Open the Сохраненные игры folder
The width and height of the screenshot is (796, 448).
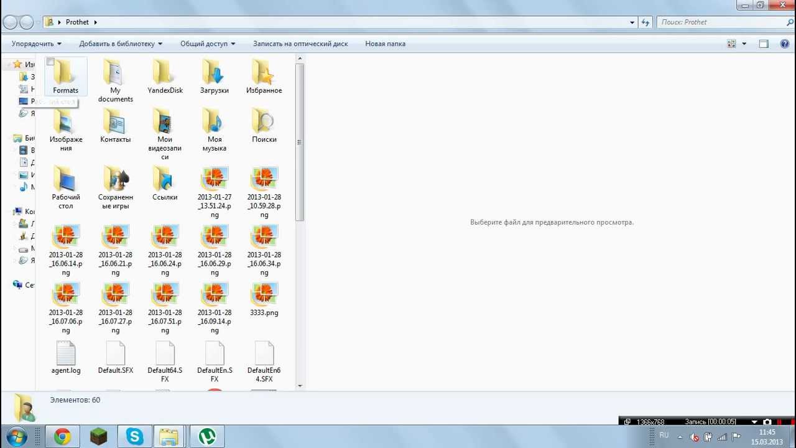pyautogui.click(x=115, y=188)
